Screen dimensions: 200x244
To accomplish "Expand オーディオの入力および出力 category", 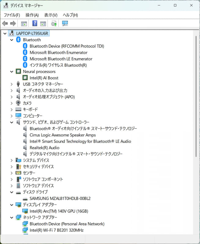I will [12, 91].
